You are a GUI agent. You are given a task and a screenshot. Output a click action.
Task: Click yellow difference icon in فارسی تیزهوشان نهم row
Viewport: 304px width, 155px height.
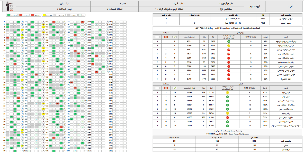tap(228, 45)
